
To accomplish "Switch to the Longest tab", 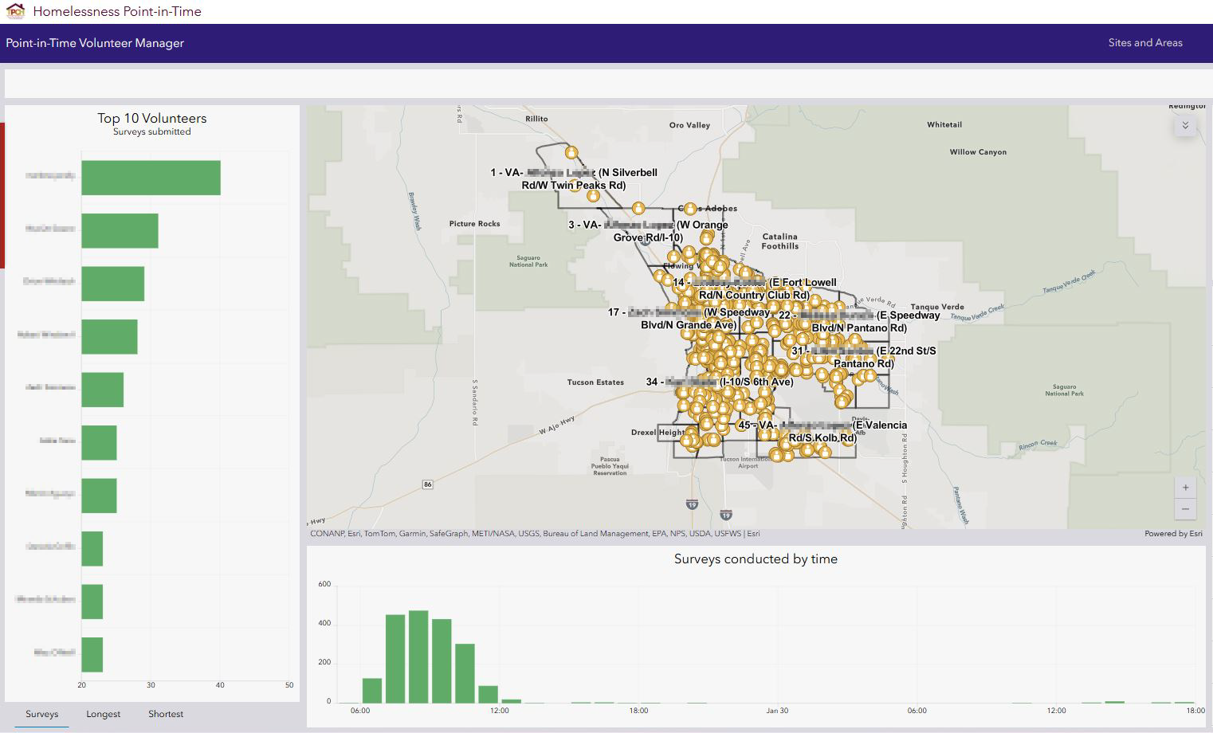I will tap(103, 714).
